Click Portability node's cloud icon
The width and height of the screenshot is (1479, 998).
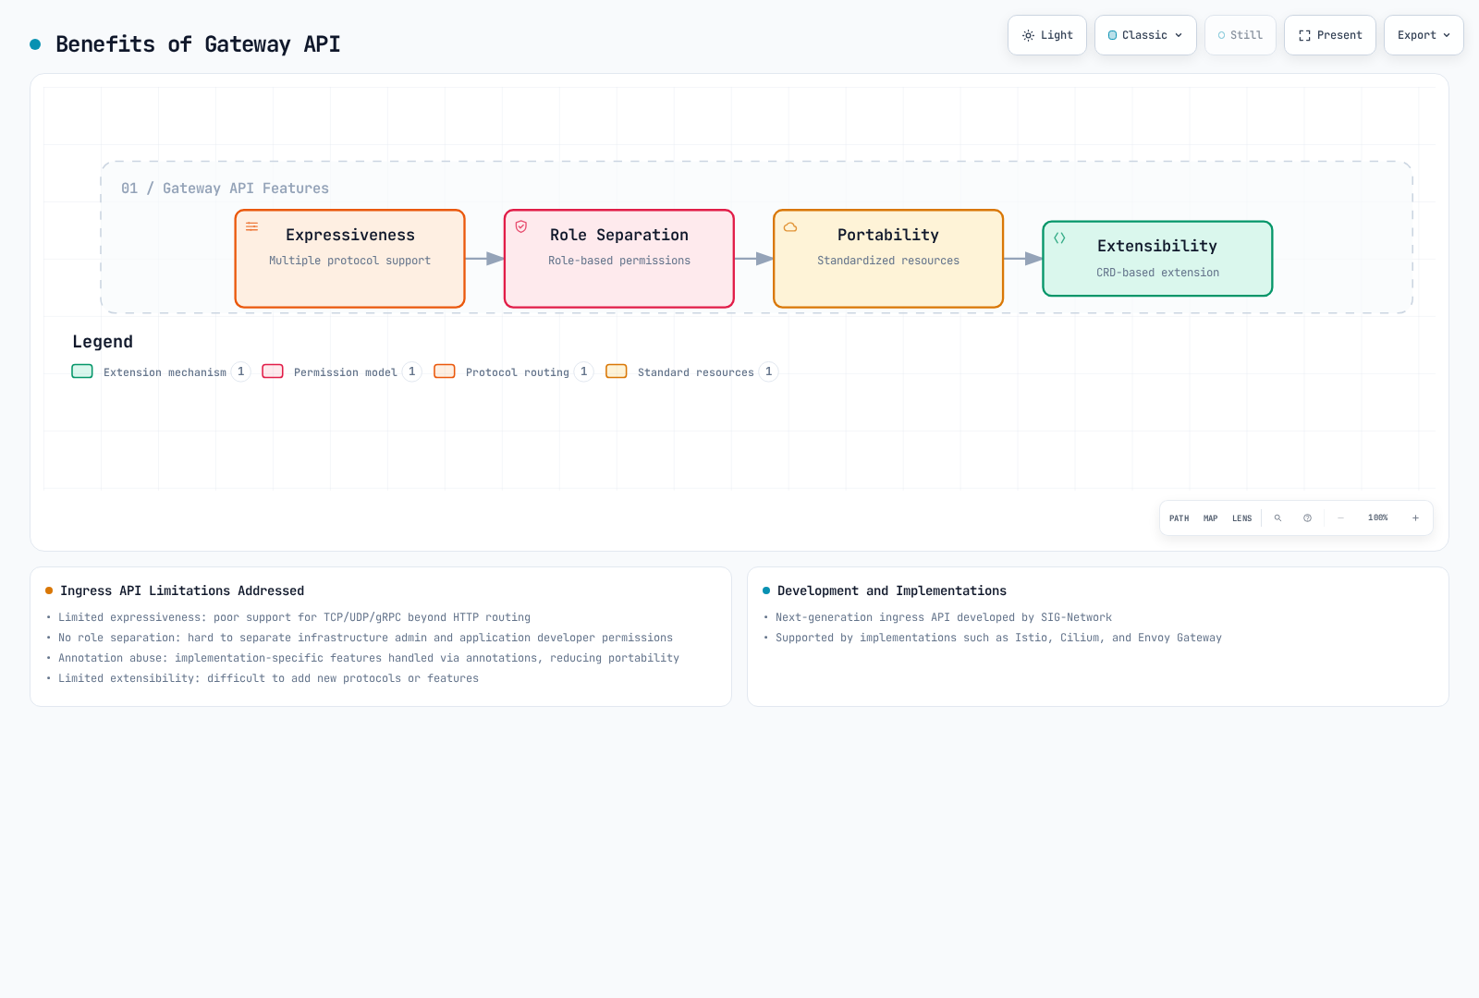790,226
